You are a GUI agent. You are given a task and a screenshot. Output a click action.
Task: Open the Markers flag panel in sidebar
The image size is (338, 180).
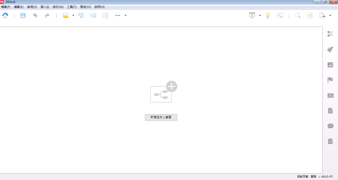point(330,80)
